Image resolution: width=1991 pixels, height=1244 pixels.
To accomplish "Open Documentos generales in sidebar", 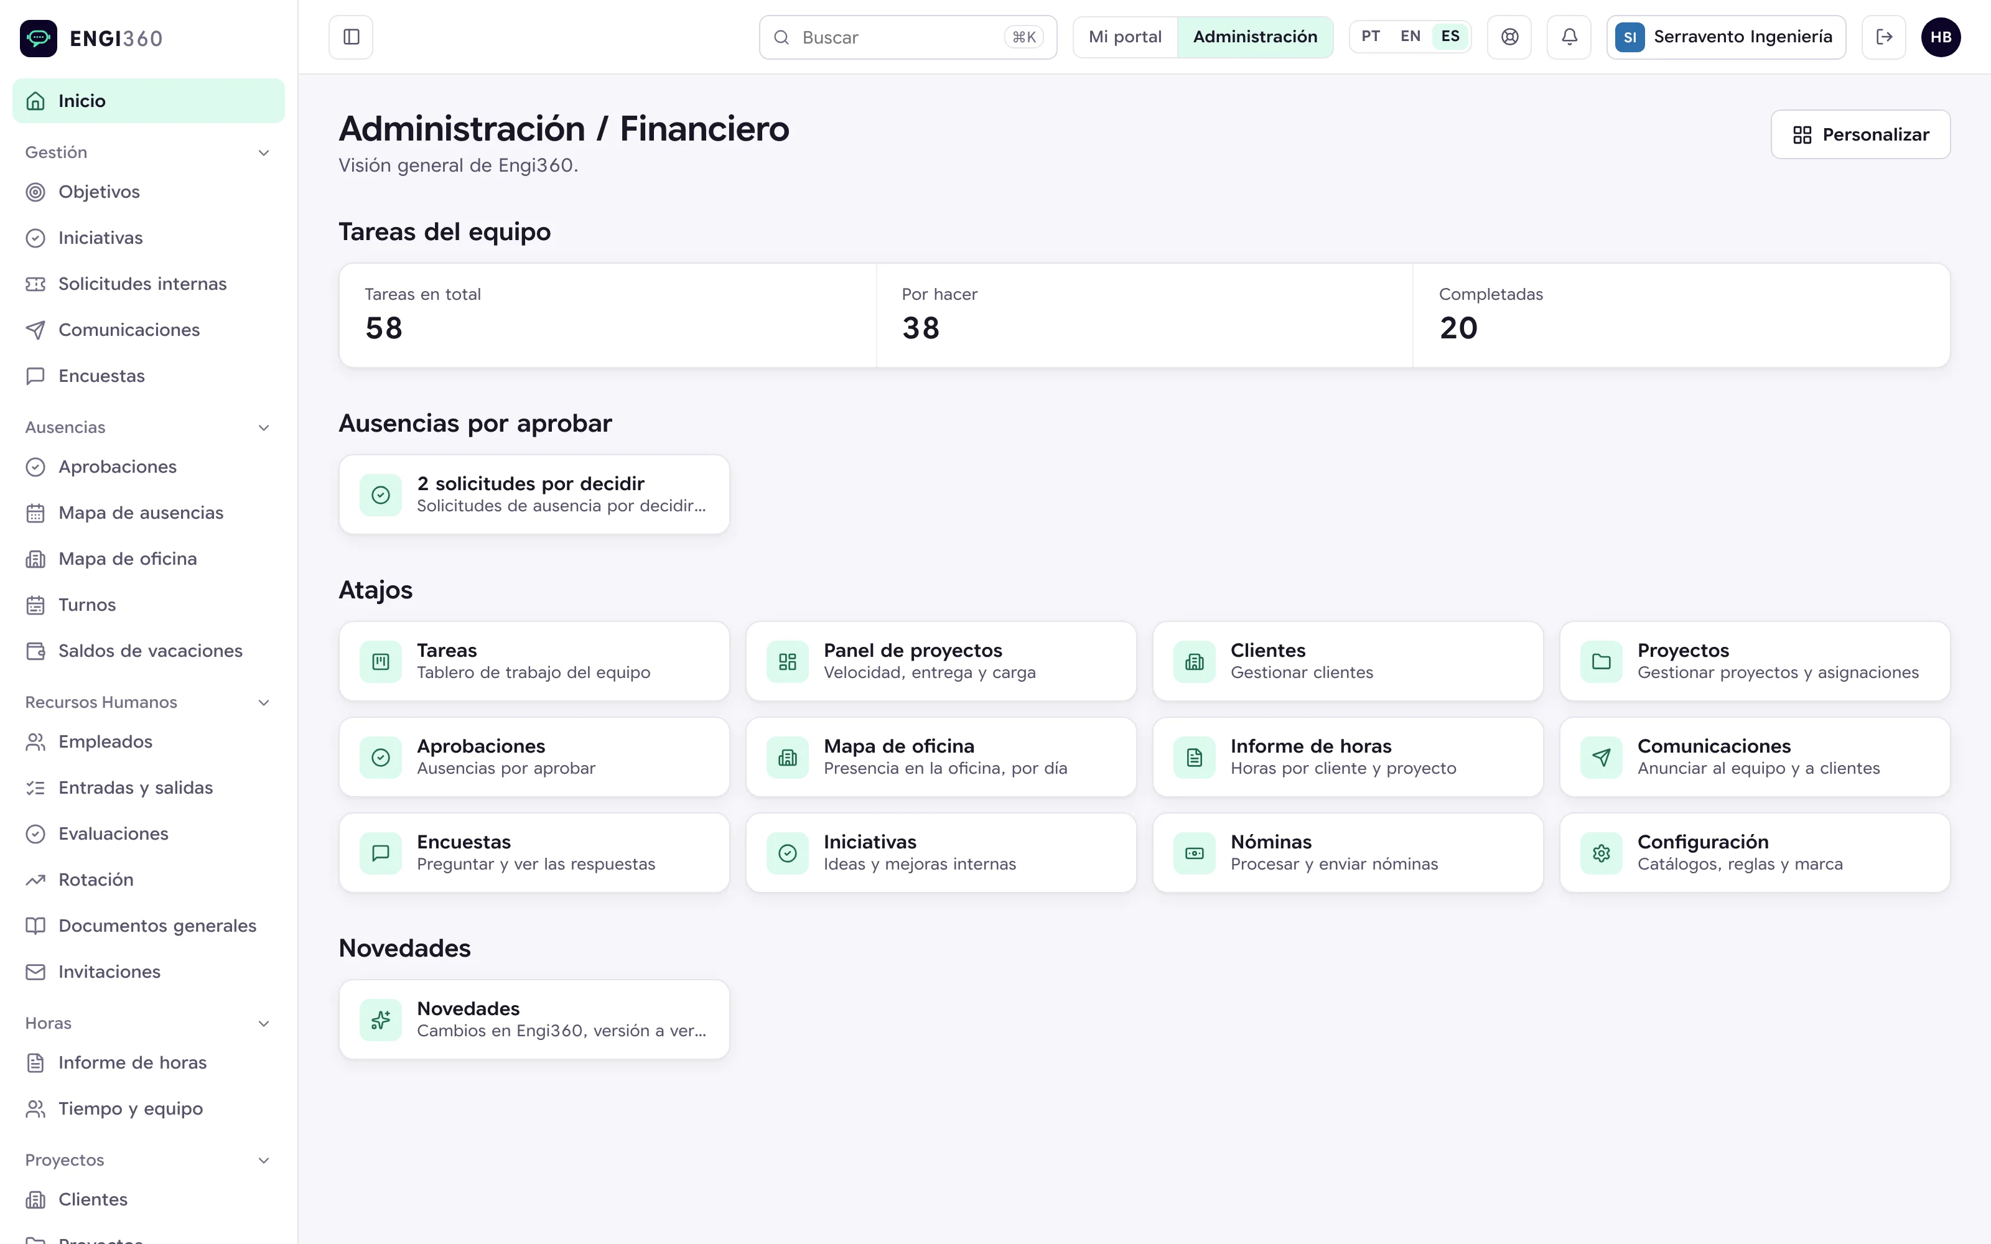I will 148,926.
